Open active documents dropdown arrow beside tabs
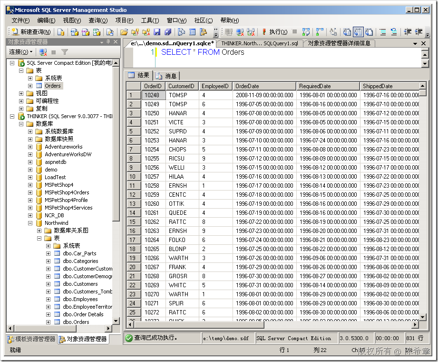Image resolution: width=438 pixels, height=362 pixels. [415, 44]
